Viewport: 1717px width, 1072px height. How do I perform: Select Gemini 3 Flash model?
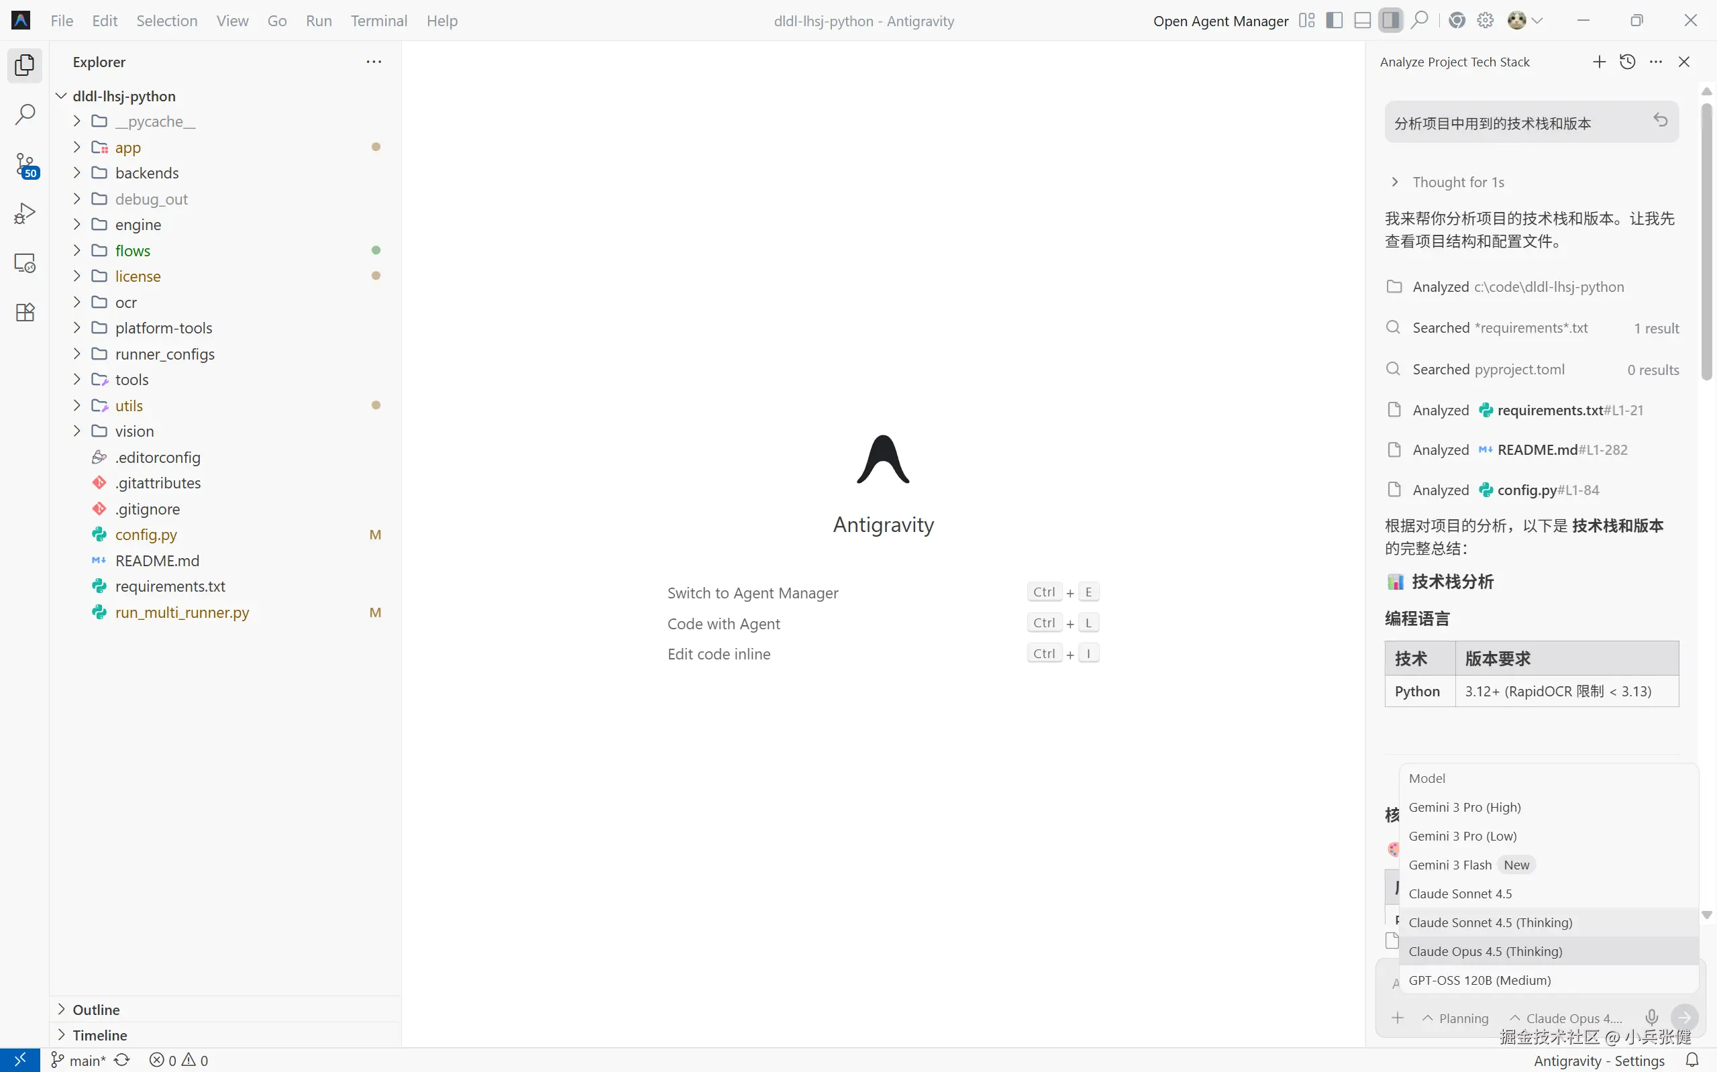tap(1450, 864)
